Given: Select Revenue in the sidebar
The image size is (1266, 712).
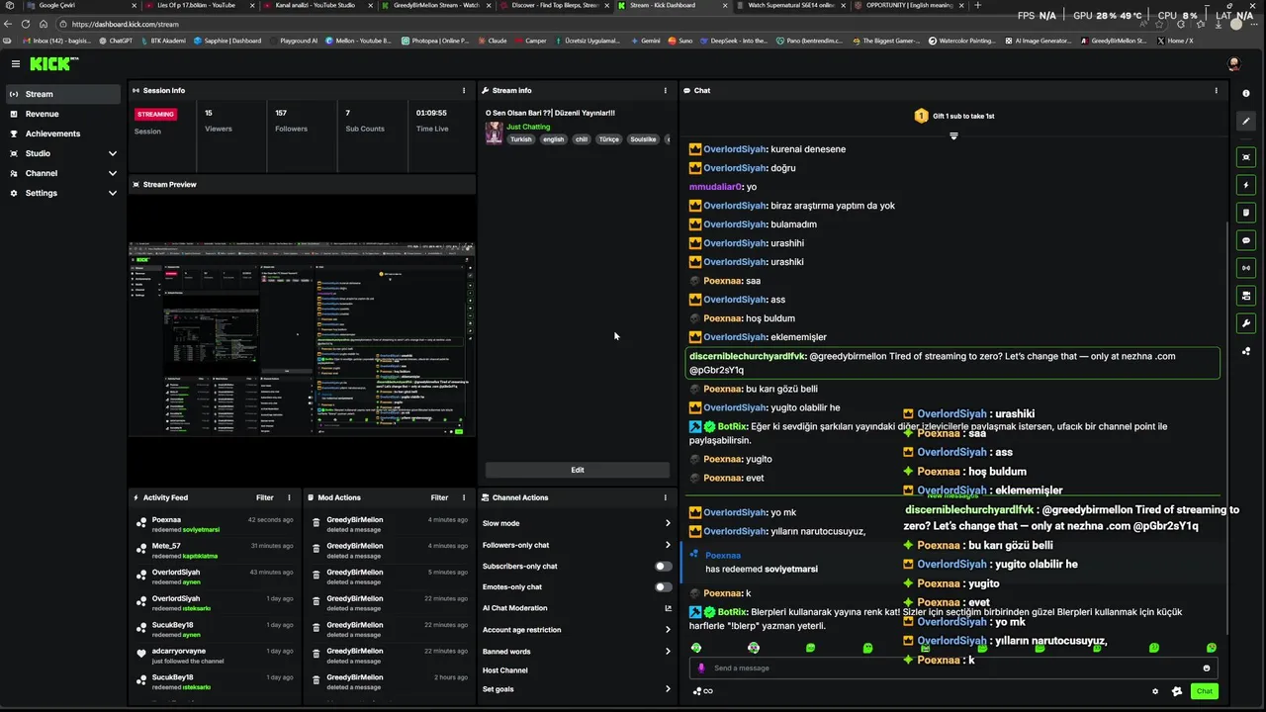Looking at the screenshot, I should click(x=61, y=114).
